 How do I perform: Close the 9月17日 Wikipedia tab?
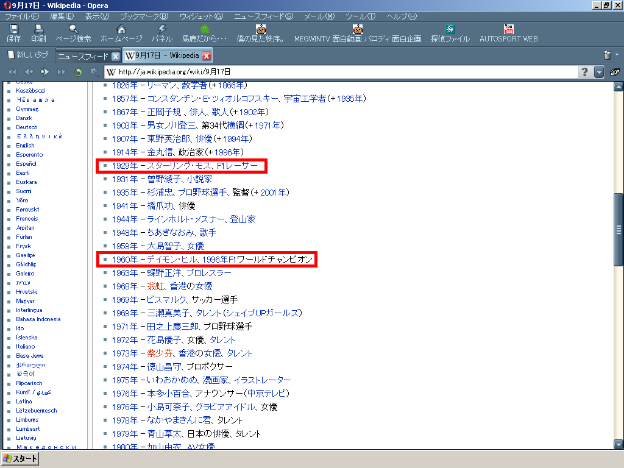click(x=206, y=55)
